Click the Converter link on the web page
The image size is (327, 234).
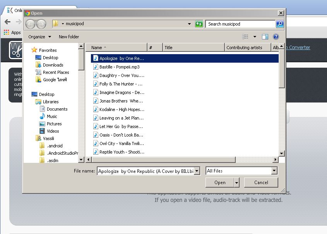click(298, 48)
